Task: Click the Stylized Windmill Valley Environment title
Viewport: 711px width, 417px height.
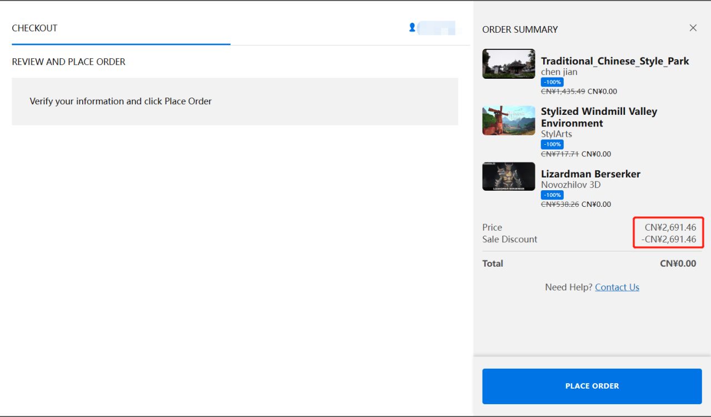Action: pos(599,117)
